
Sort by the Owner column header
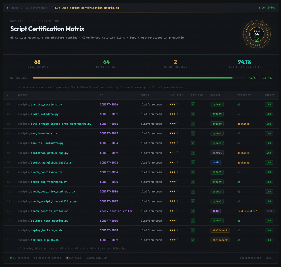click(145, 95)
